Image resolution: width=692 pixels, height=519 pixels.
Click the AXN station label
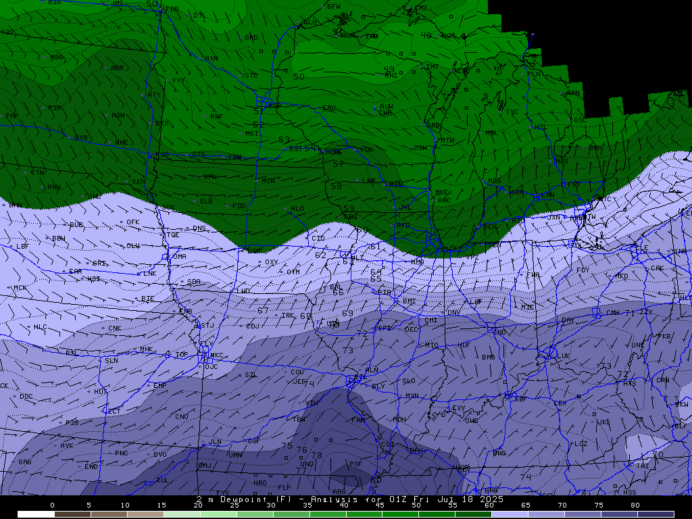point(212,58)
